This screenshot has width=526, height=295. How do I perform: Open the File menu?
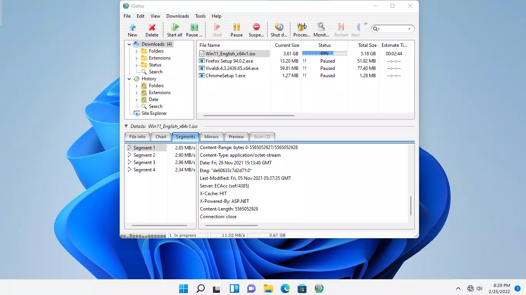click(x=127, y=16)
